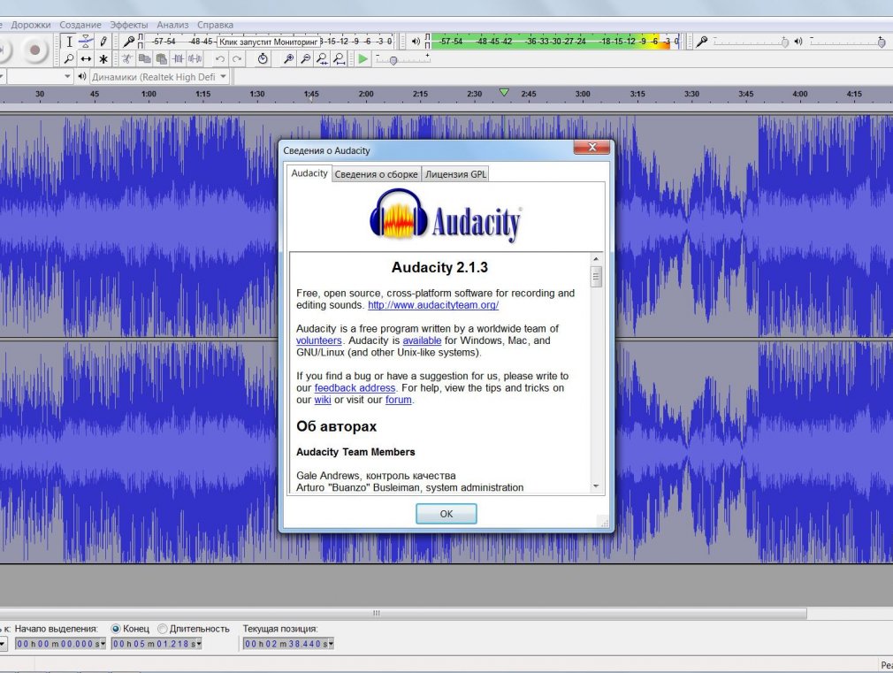893x673 pixels.
Task: Select the Time Shift tool
Action: tap(86, 58)
